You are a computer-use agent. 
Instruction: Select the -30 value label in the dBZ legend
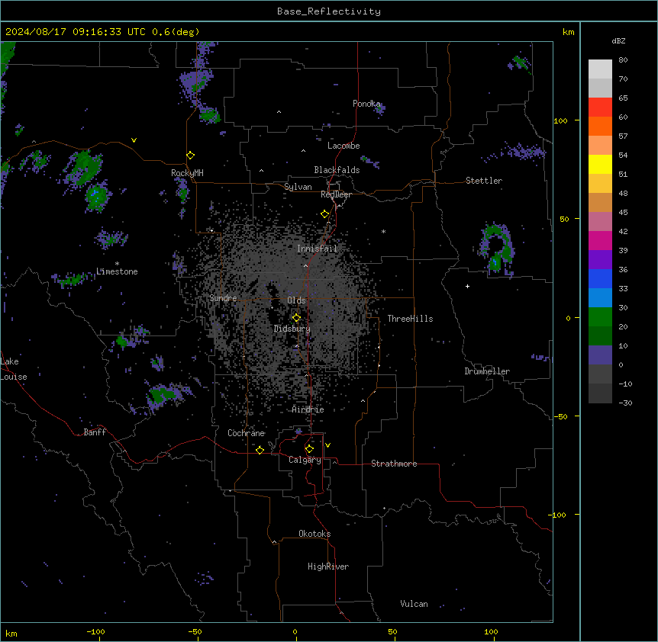click(625, 403)
